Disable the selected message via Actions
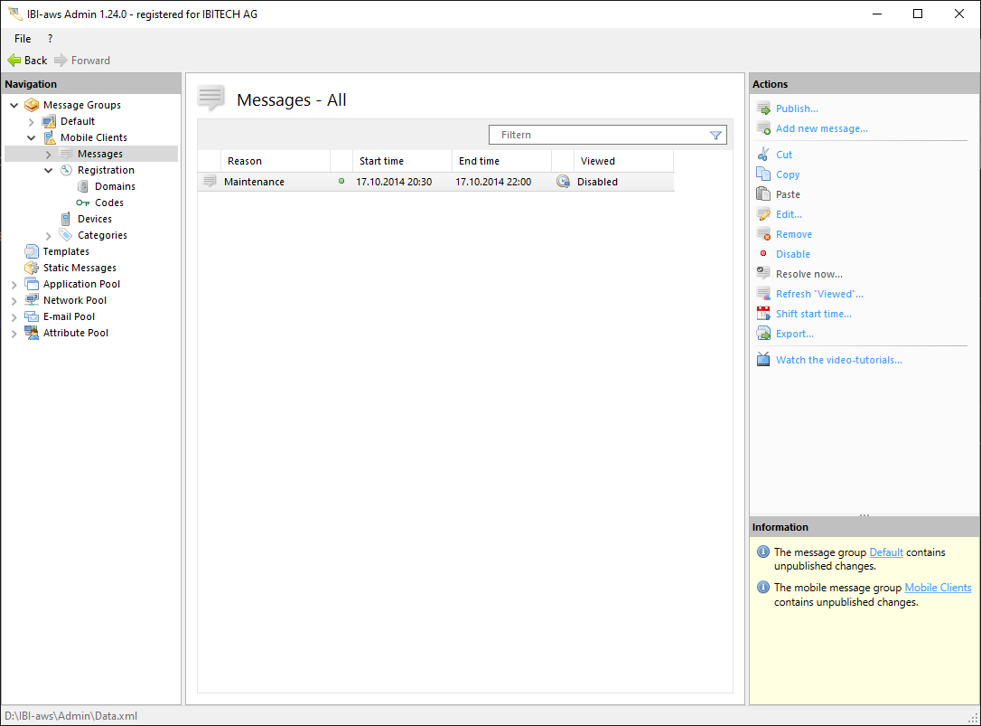This screenshot has height=726, width=981. [x=792, y=254]
